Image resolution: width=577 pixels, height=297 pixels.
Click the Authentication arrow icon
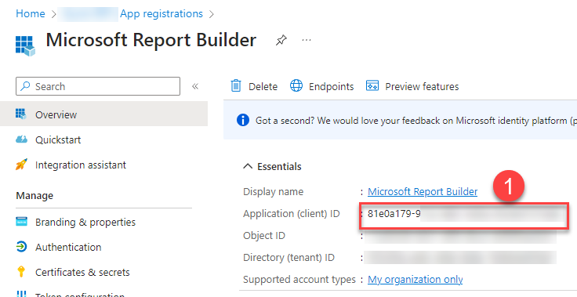coord(21,247)
